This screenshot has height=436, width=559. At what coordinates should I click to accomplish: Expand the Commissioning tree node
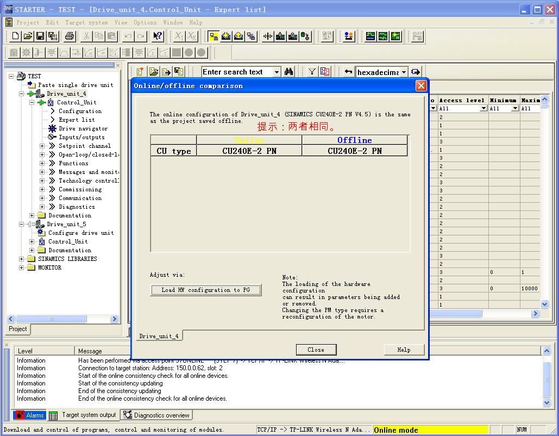pyautogui.click(x=42, y=189)
